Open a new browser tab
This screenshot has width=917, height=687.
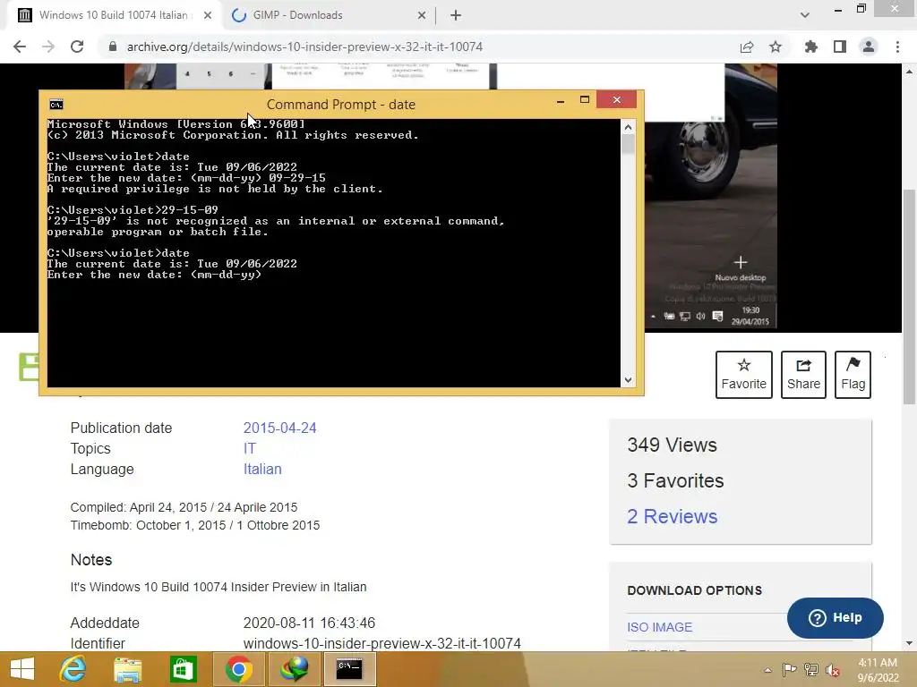tap(456, 16)
